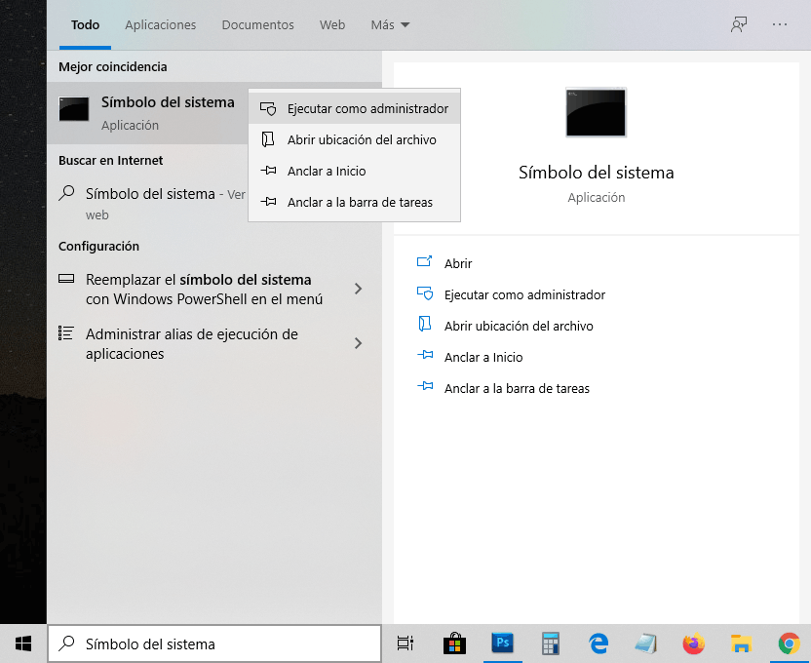Switch to the Aplicaciones tab
The height and width of the screenshot is (663, 811).
[x=160, y=24]
